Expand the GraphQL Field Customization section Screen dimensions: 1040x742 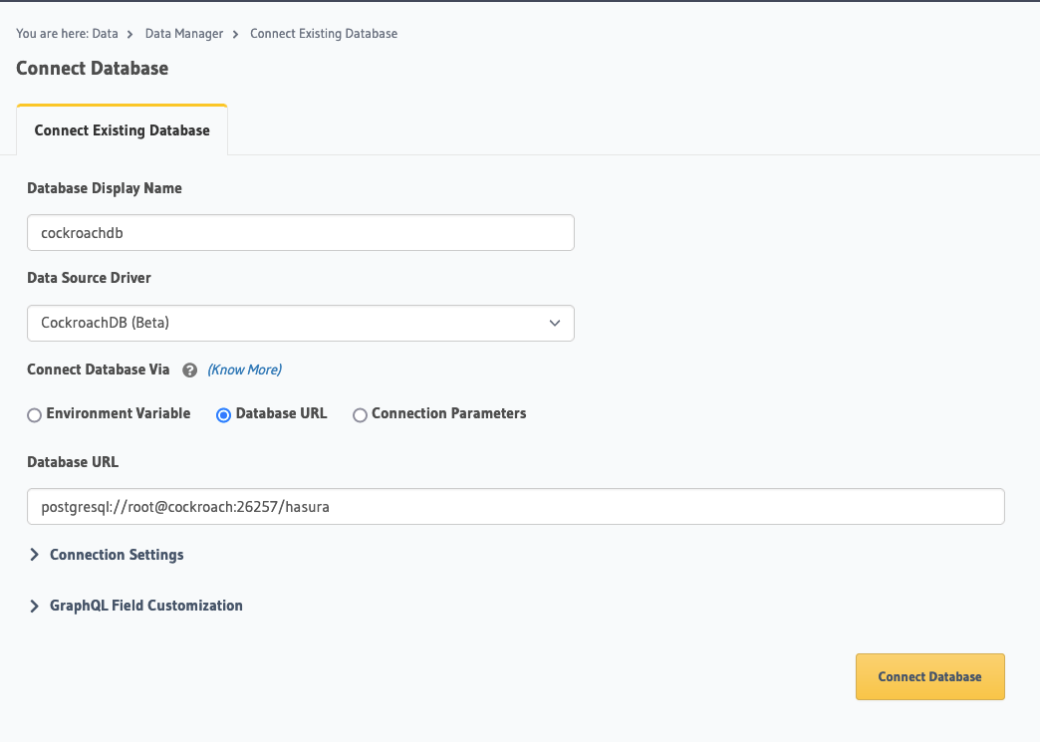click(145, 606)
